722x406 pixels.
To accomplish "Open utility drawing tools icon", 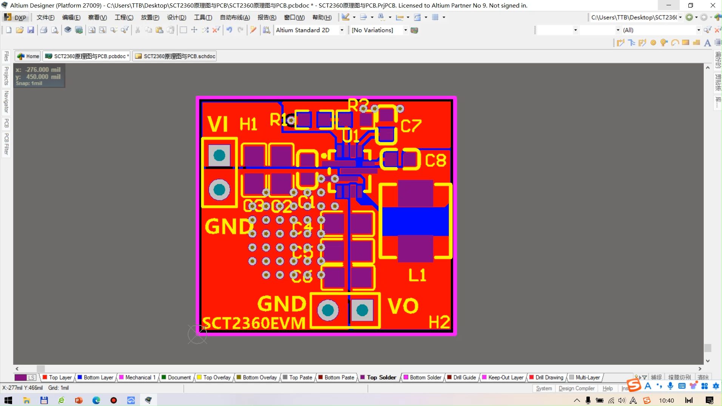I will 346,17.
